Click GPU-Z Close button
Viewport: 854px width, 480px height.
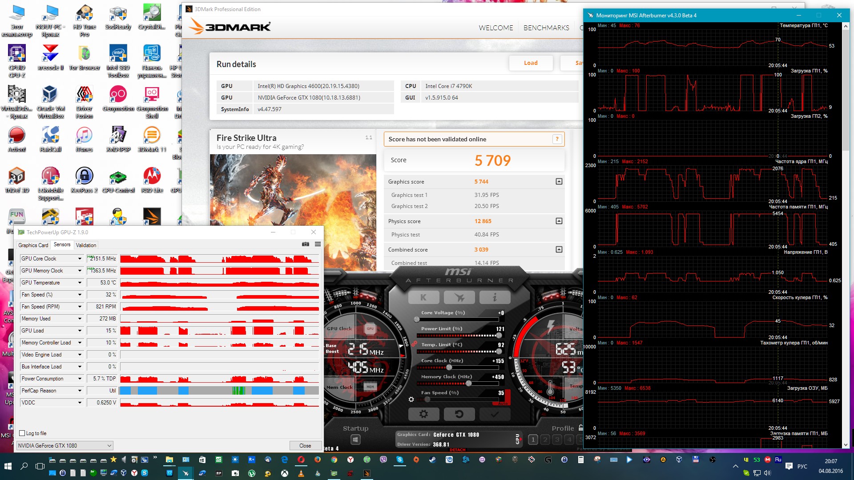(305, 445)
